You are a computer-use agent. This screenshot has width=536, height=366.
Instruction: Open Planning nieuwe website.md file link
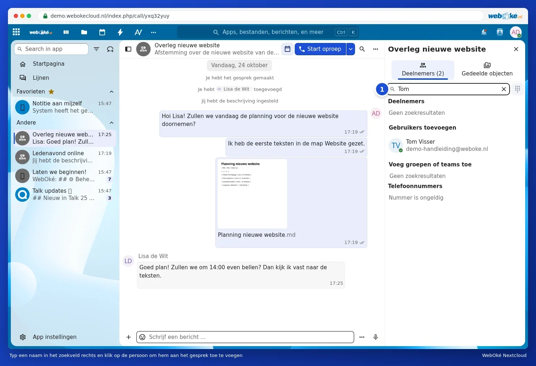pyautogui.click(x=256, y=235)
